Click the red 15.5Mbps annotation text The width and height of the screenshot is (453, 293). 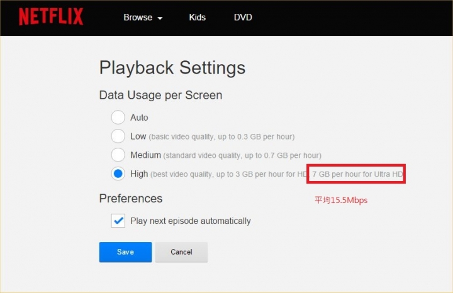(x=341, y=201)
